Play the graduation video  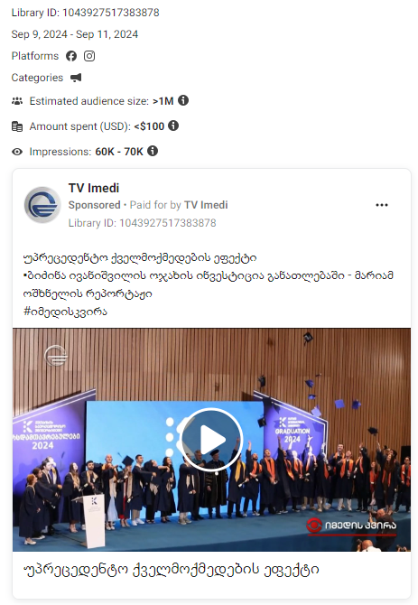tap(211, 440)
